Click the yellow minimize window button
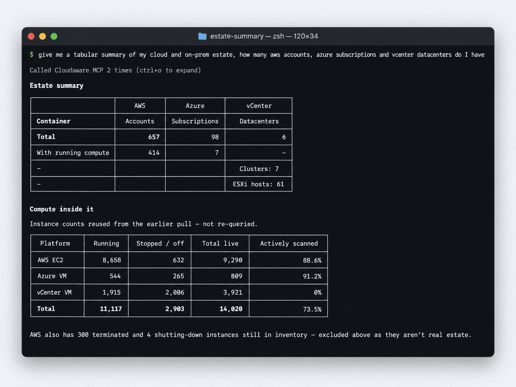Image resolution: width=516 pixels, height=387 pixels. 42,36
